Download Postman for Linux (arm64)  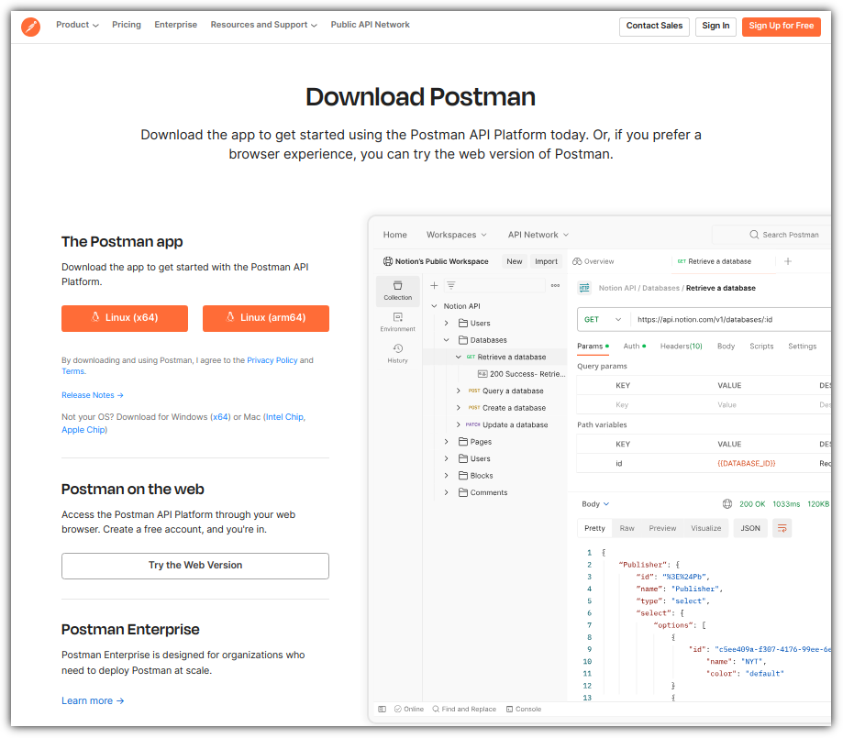[x=266, y=318]
